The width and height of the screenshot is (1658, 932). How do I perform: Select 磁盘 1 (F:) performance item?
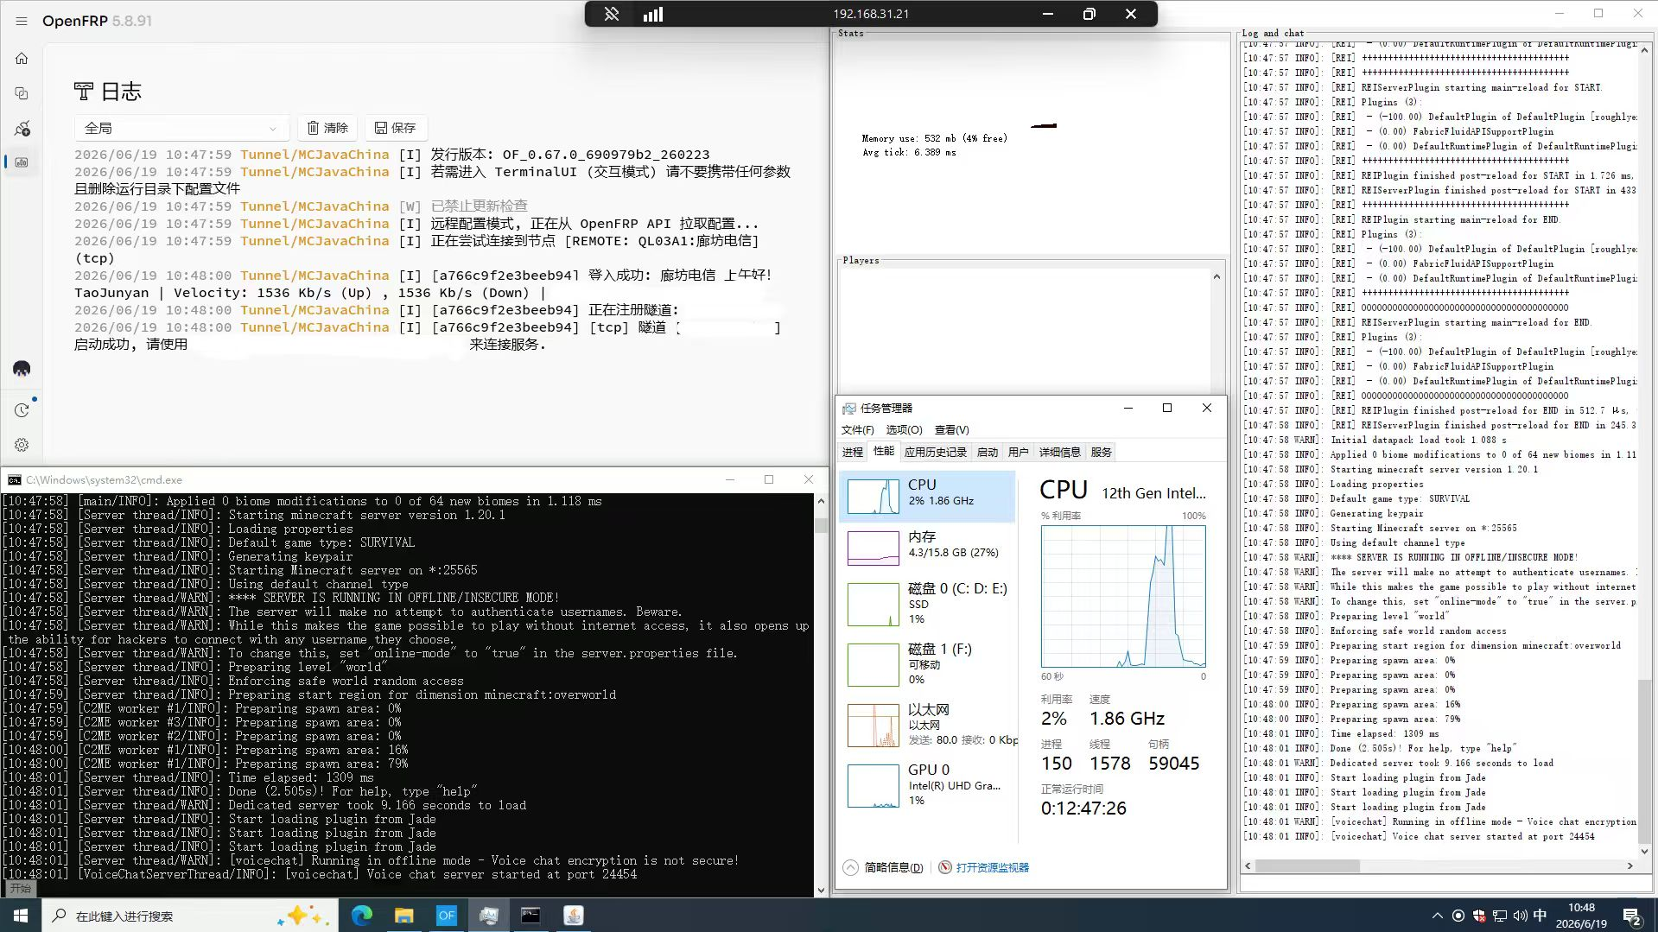coord(927,663)
